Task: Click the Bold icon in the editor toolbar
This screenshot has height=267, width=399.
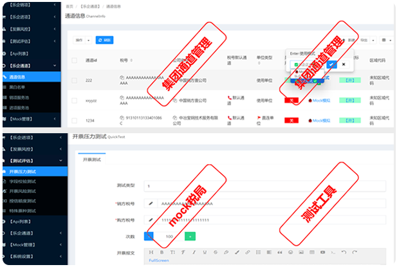Action: click(x=162, y=252)
